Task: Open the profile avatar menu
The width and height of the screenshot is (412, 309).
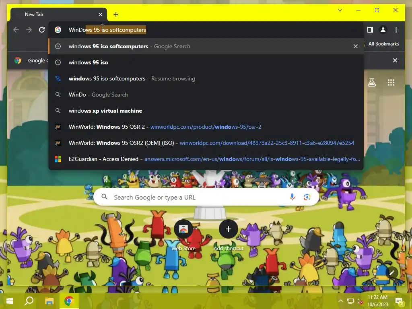Action: [x=383, y=30]
